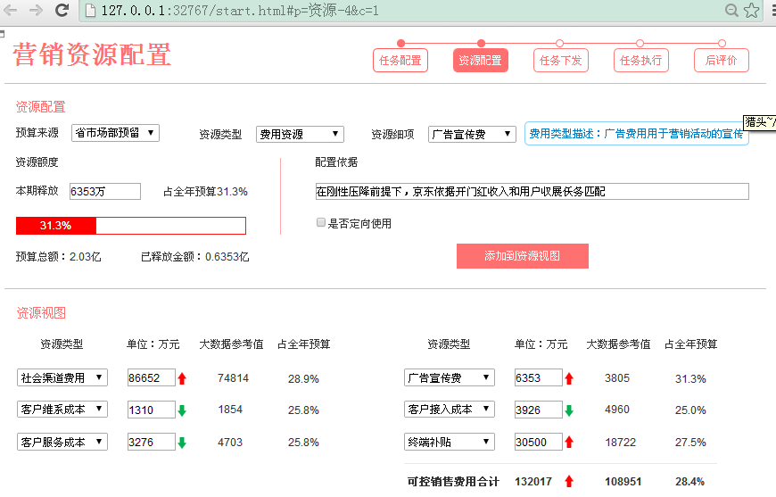Click the zoom magnifier icon in address bar
The width and height of the screenshot is (776, 497).
tap(731, 11)
